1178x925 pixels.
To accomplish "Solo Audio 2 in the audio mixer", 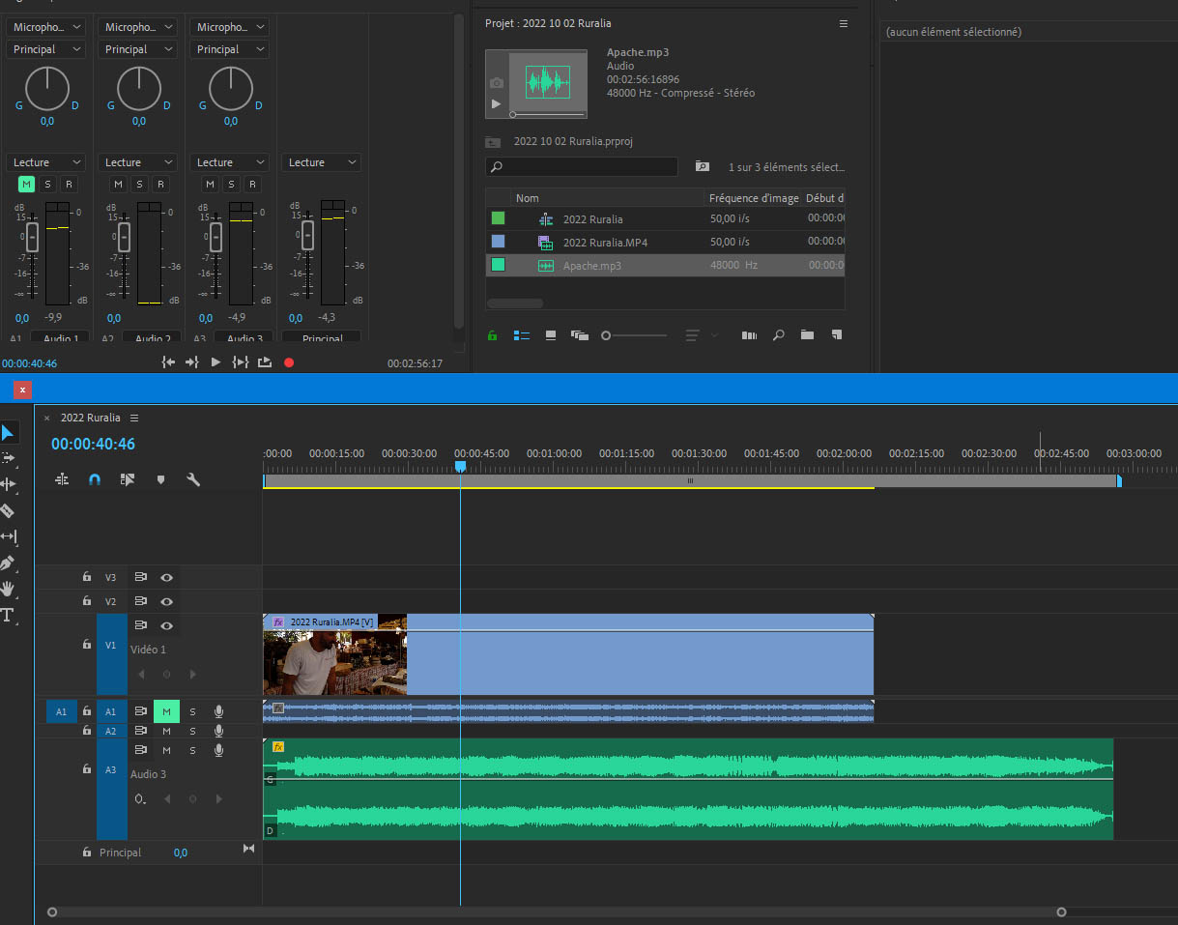I will pos(139,185).
